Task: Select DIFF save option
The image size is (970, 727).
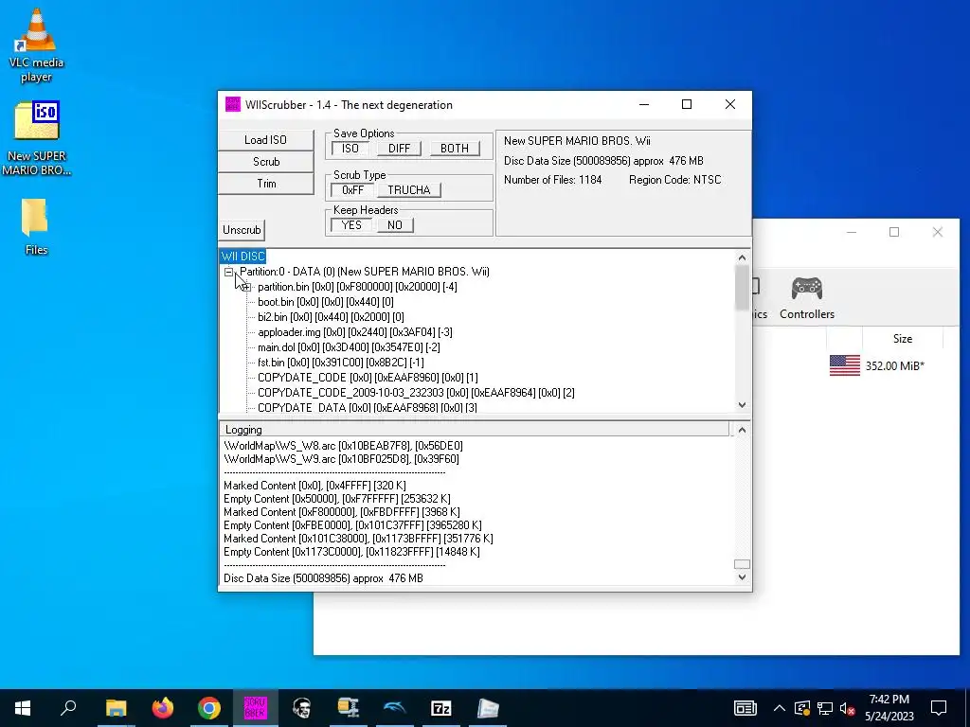Action: pos(399,149)
